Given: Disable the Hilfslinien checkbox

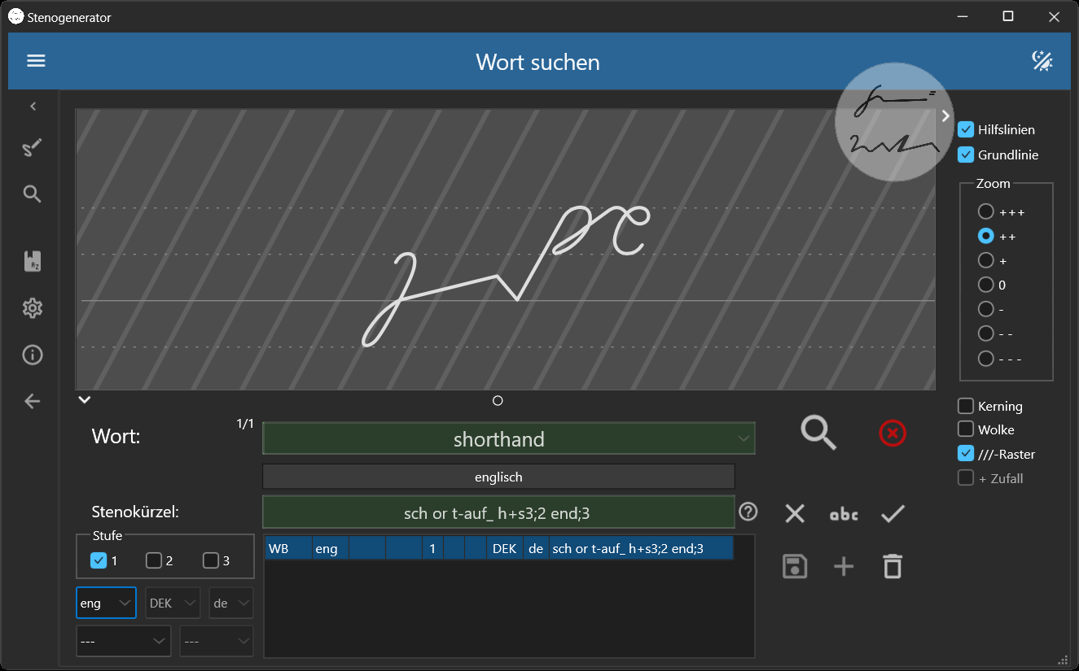Looking at the screenshot, I should coord(967,129).
